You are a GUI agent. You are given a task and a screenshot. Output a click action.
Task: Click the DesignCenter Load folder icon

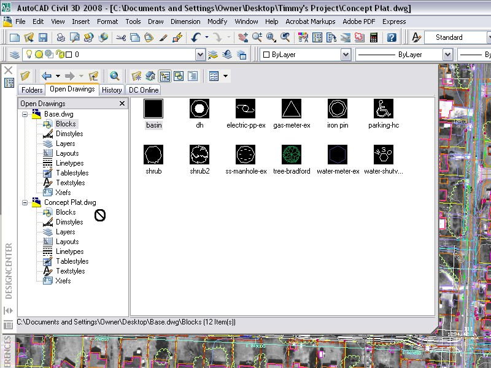[25, 76]
